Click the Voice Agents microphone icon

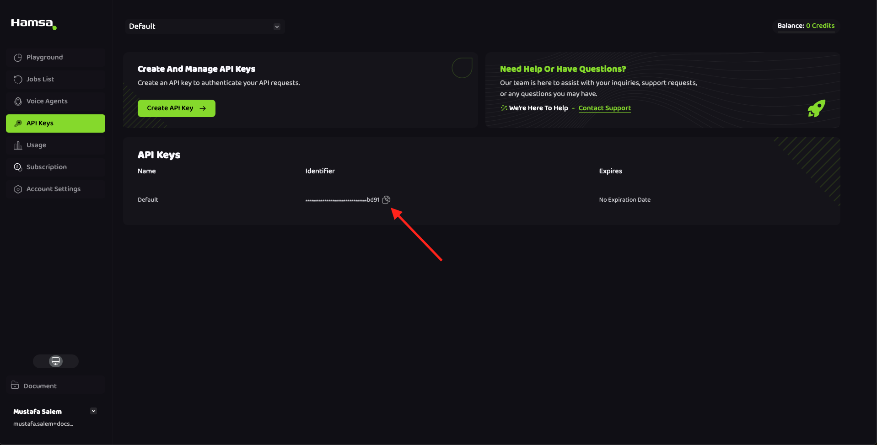(x=18, y=102)
